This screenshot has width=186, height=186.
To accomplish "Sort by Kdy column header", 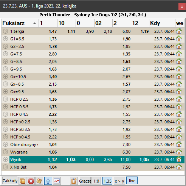I will point(162,23).
